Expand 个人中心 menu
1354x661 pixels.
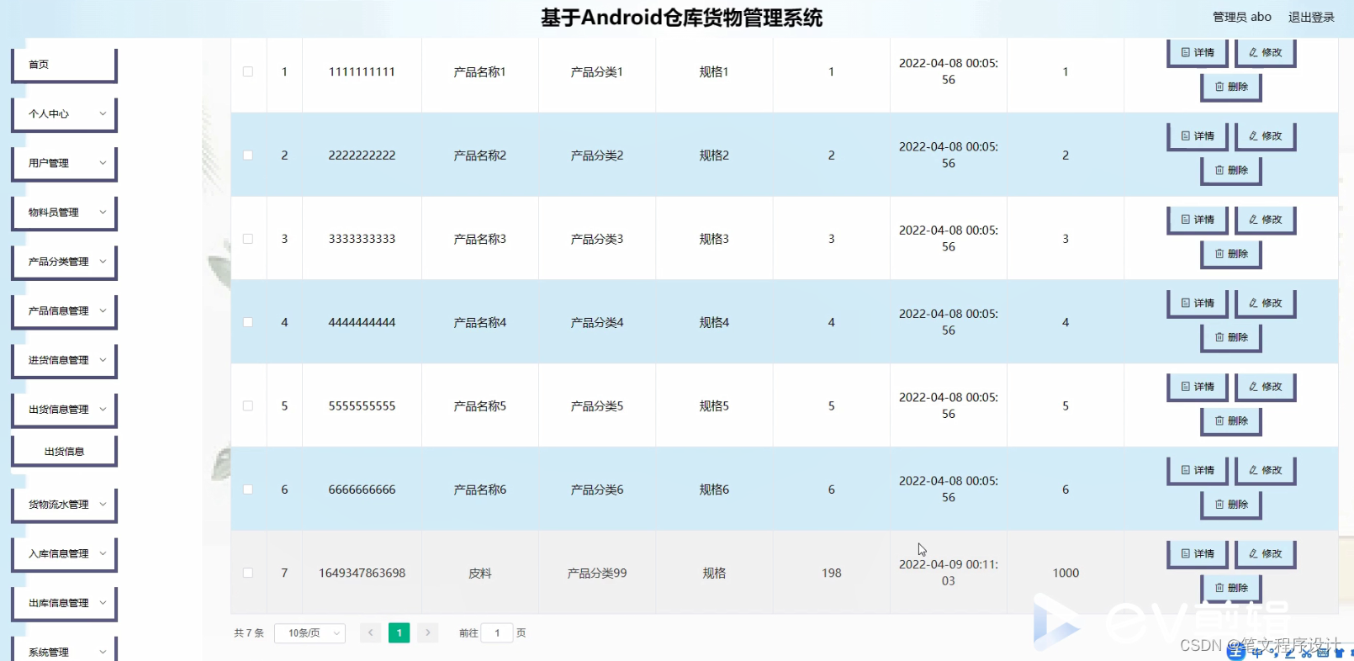point(64,114)
